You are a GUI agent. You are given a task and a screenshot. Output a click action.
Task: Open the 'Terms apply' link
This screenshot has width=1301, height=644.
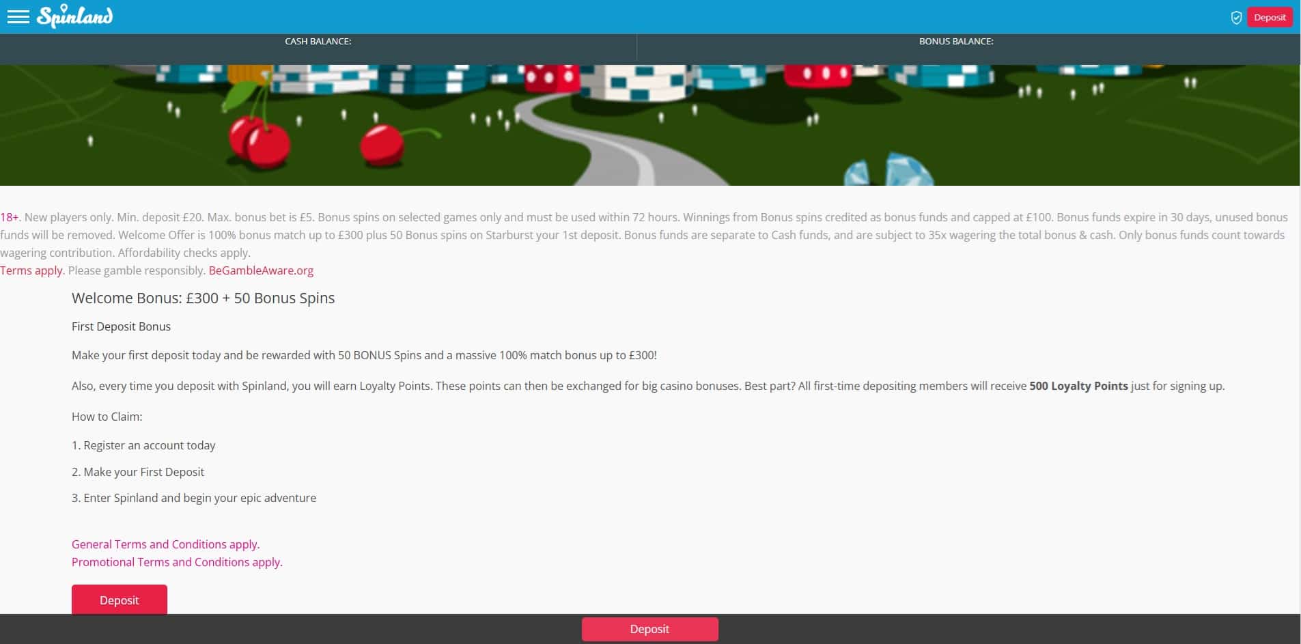point(31,270)
